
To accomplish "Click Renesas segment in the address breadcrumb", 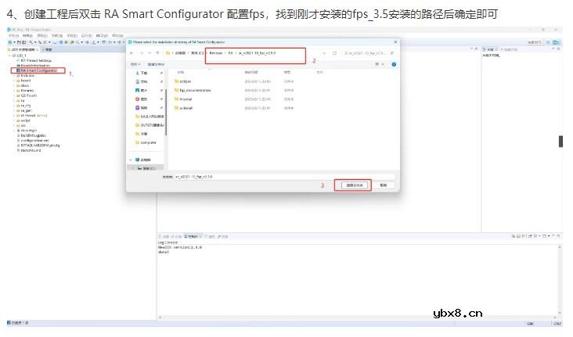I will coord(215,53).
